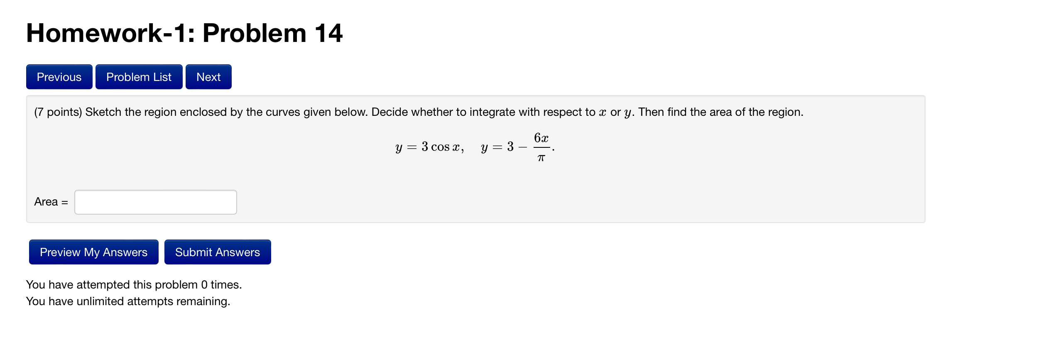Click inside the Area answer field
The width and height of the screenshot is (1053, 345).
(x=155, y=202)
